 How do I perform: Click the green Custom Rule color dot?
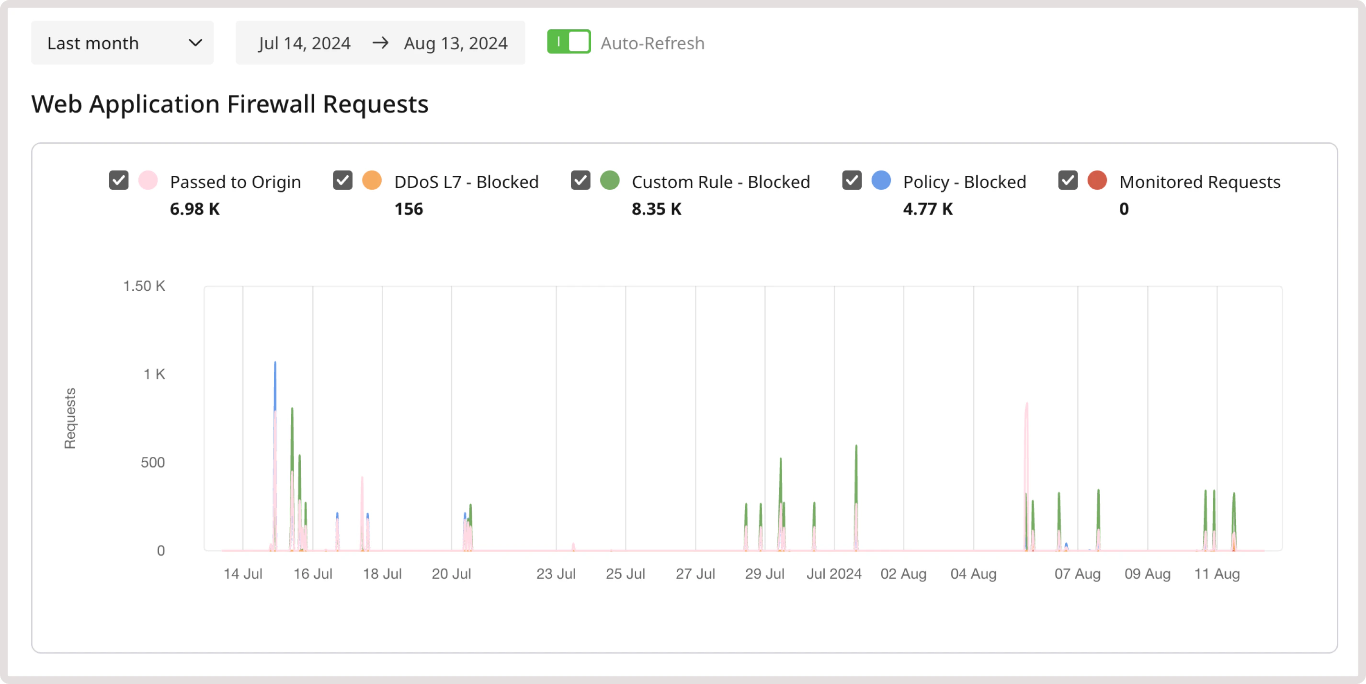[610, 181]
